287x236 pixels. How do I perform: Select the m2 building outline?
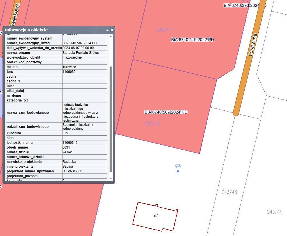pyautogui.click(x=155, y=216)
